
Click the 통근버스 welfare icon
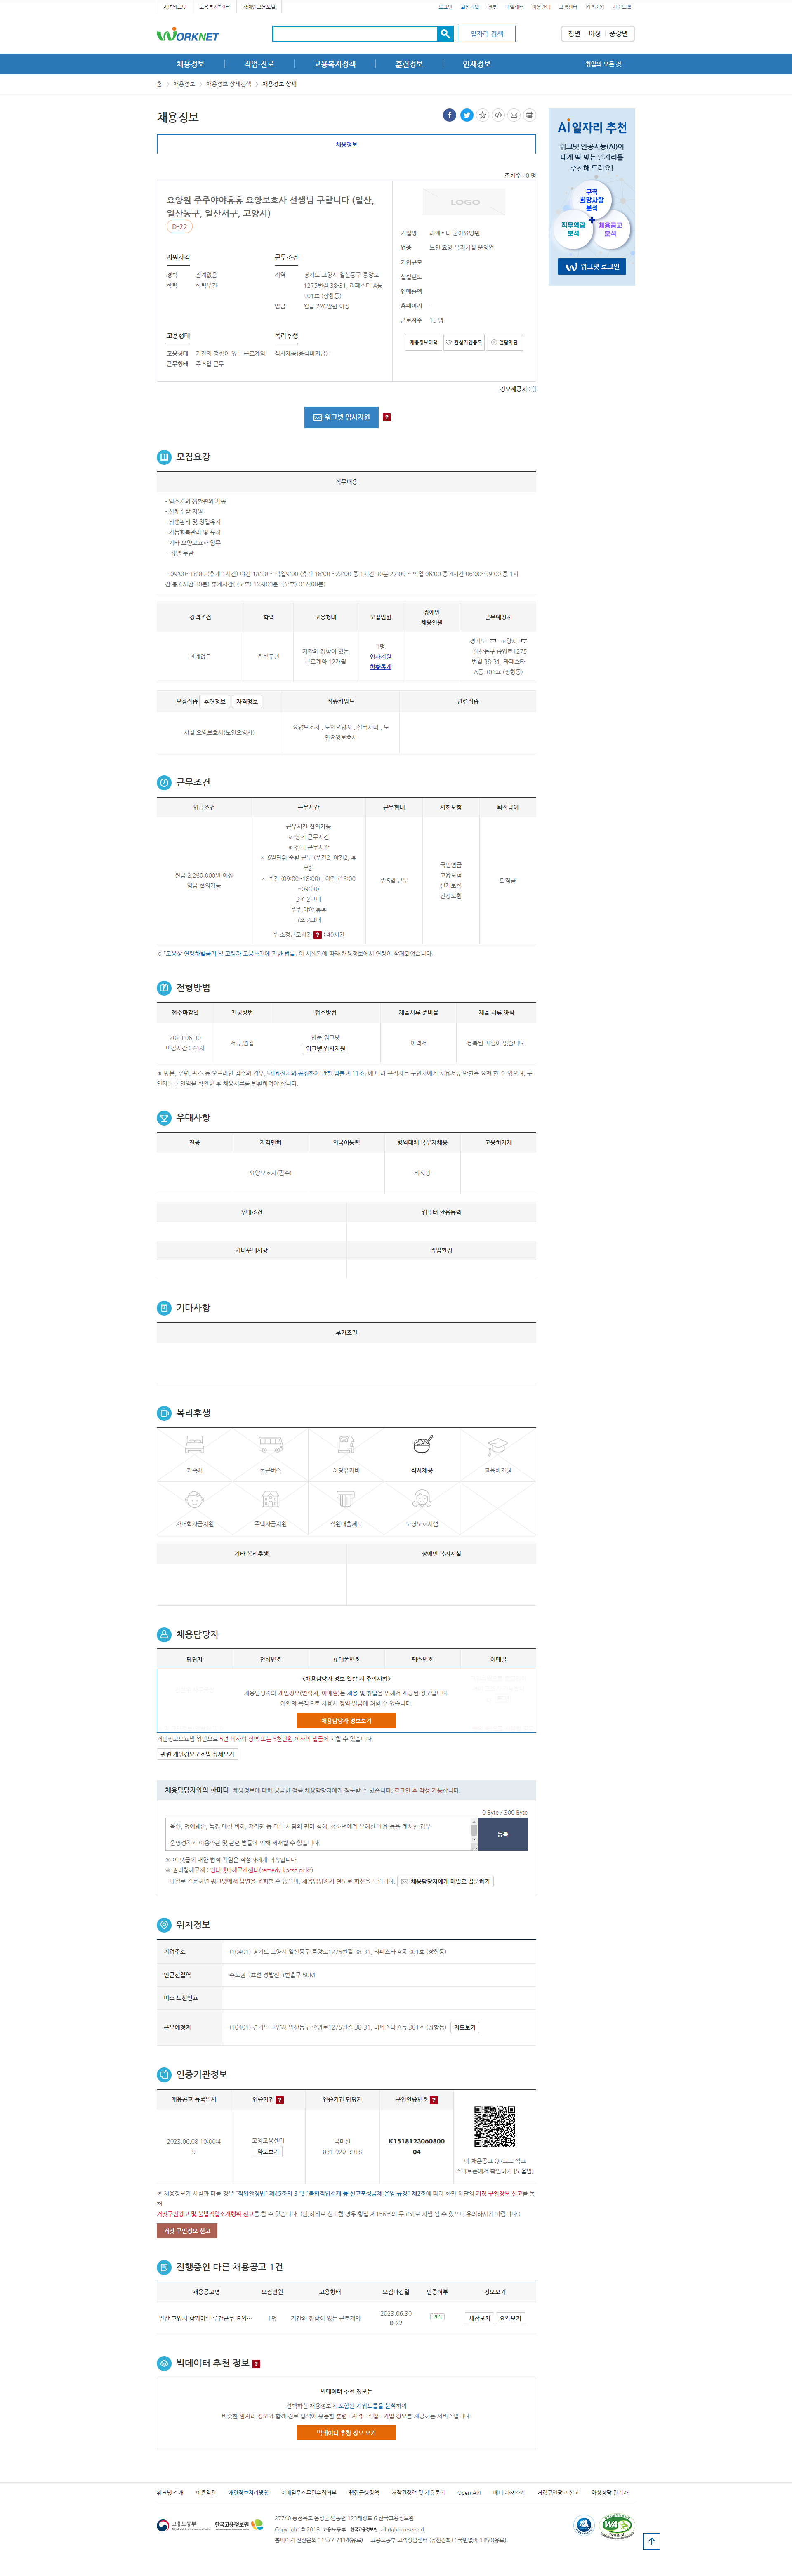270,1446
